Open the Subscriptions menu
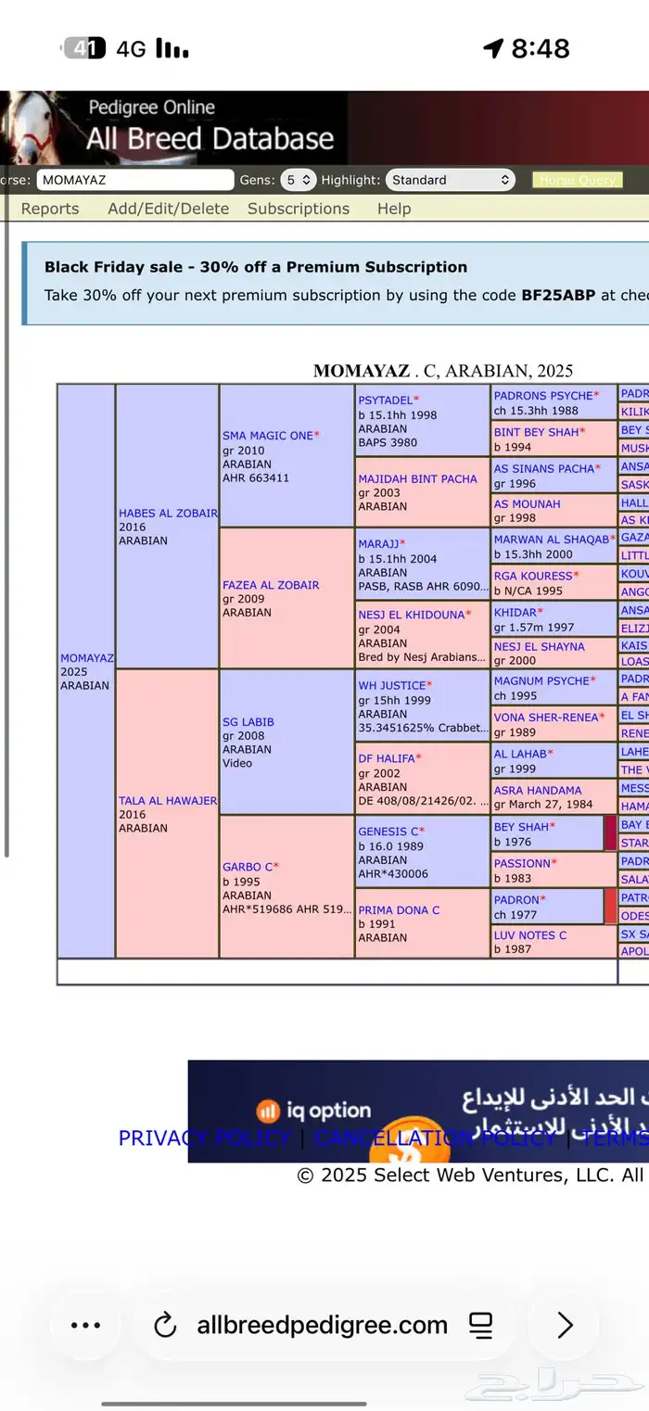The image size is (649, 1411). (x=299, y=209)
